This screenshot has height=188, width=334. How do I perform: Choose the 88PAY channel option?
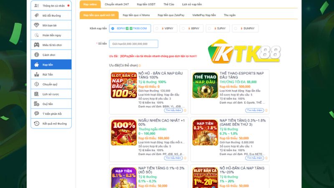point(191,28)
